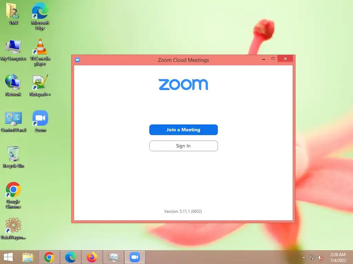Viewport: 353px width, 264px height.
Task: Click the Zoom icon in the title bar
Action: tap(78, 60)
